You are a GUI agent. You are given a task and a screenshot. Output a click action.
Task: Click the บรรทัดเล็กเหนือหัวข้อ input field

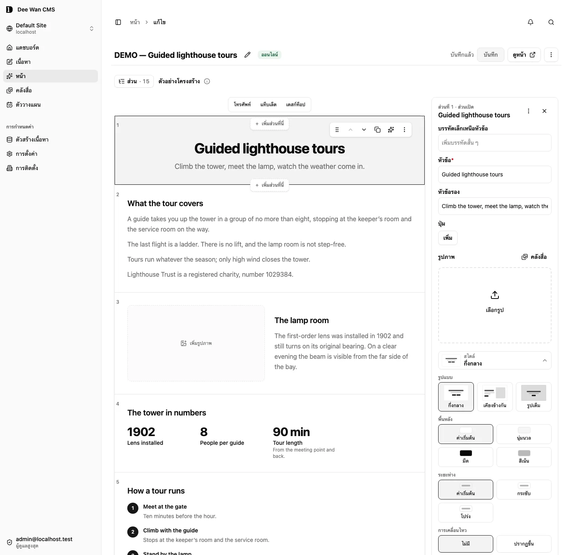click(x=495, y=143)
